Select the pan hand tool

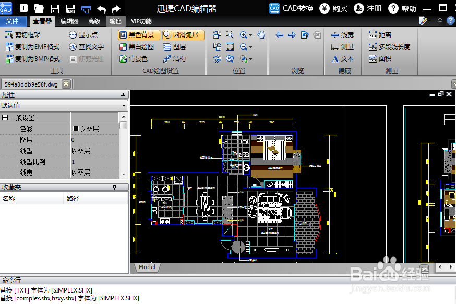click(261, 35)
